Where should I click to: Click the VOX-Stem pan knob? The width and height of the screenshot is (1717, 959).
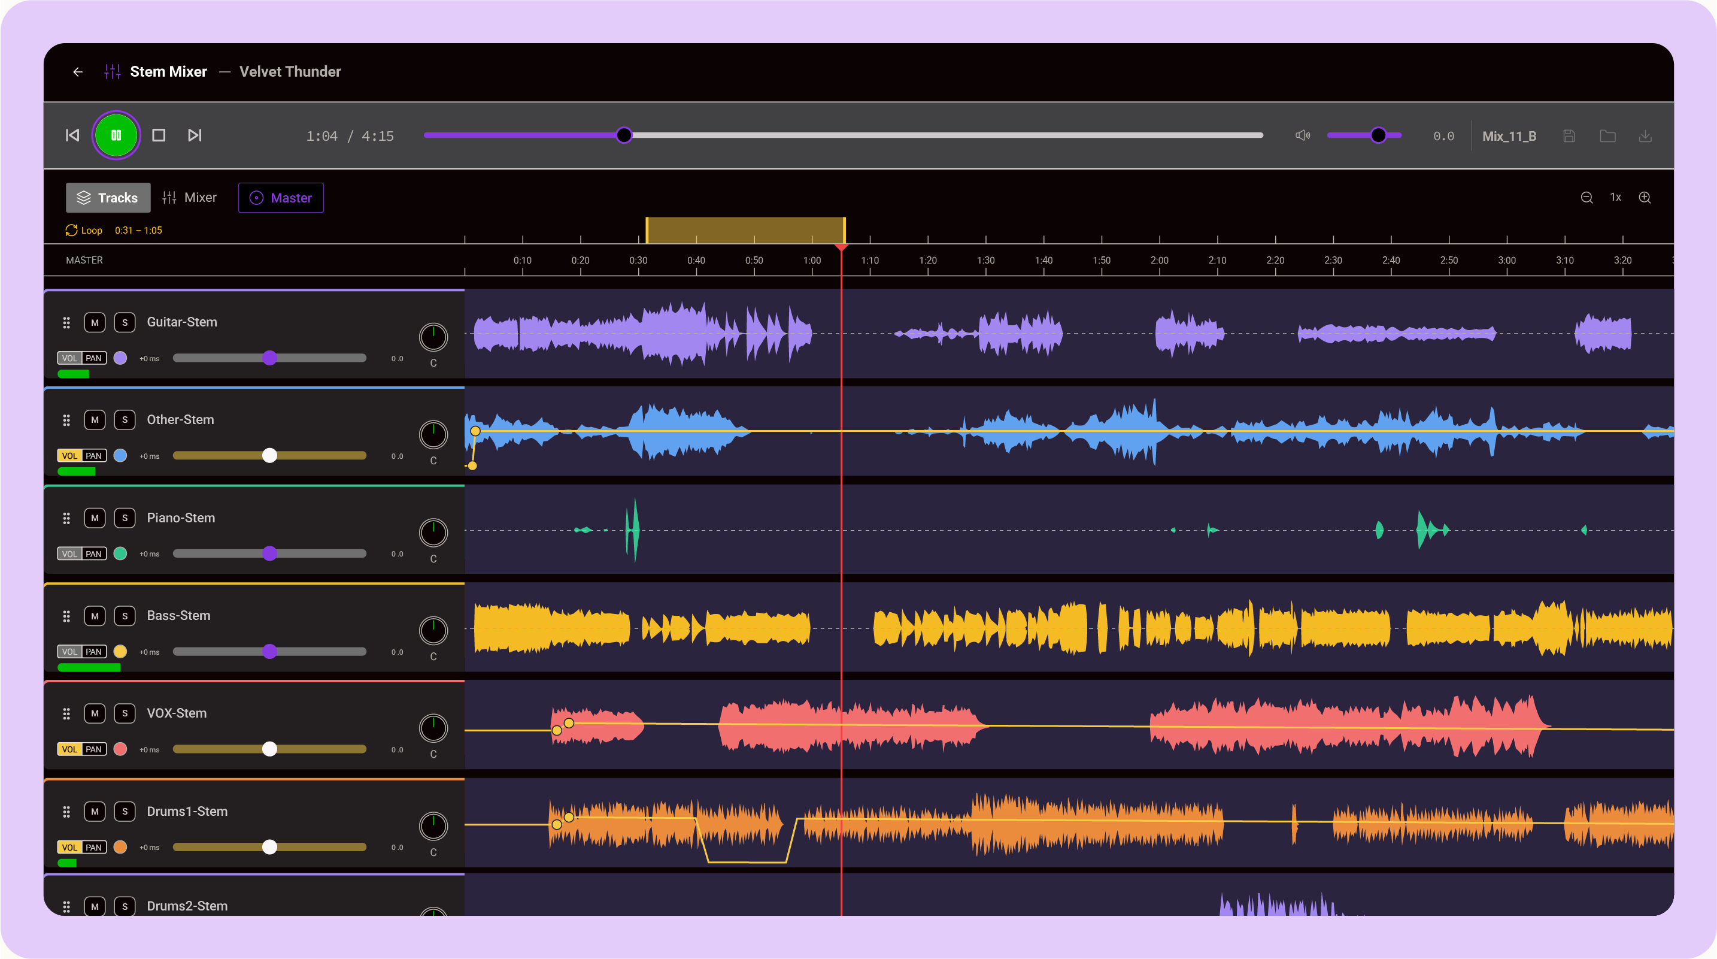433,728
